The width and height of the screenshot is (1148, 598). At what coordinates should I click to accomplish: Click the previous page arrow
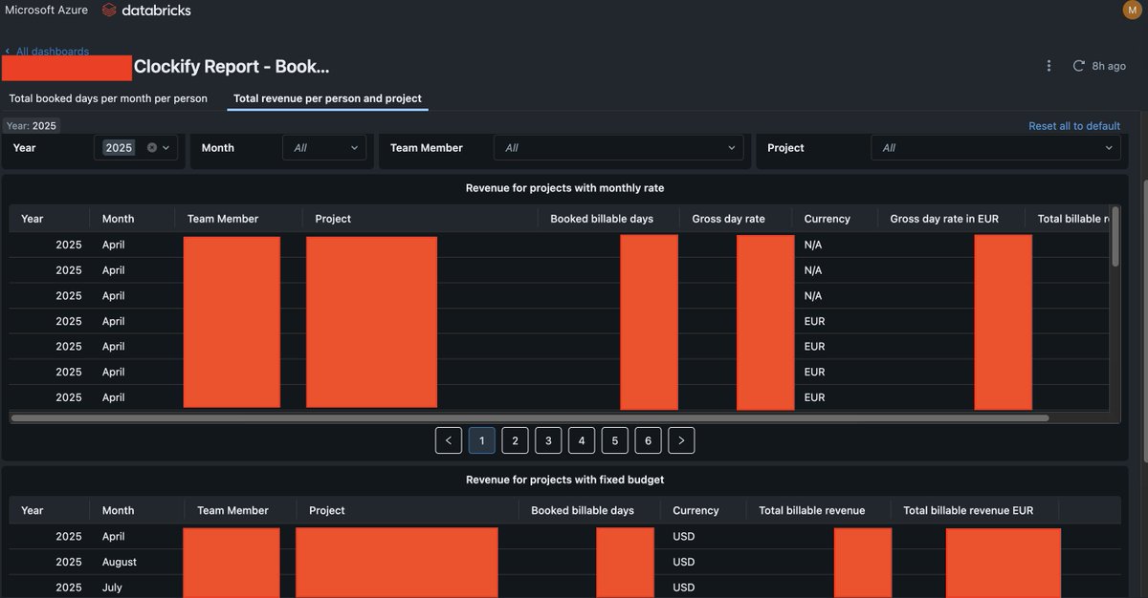coord(448,439)
